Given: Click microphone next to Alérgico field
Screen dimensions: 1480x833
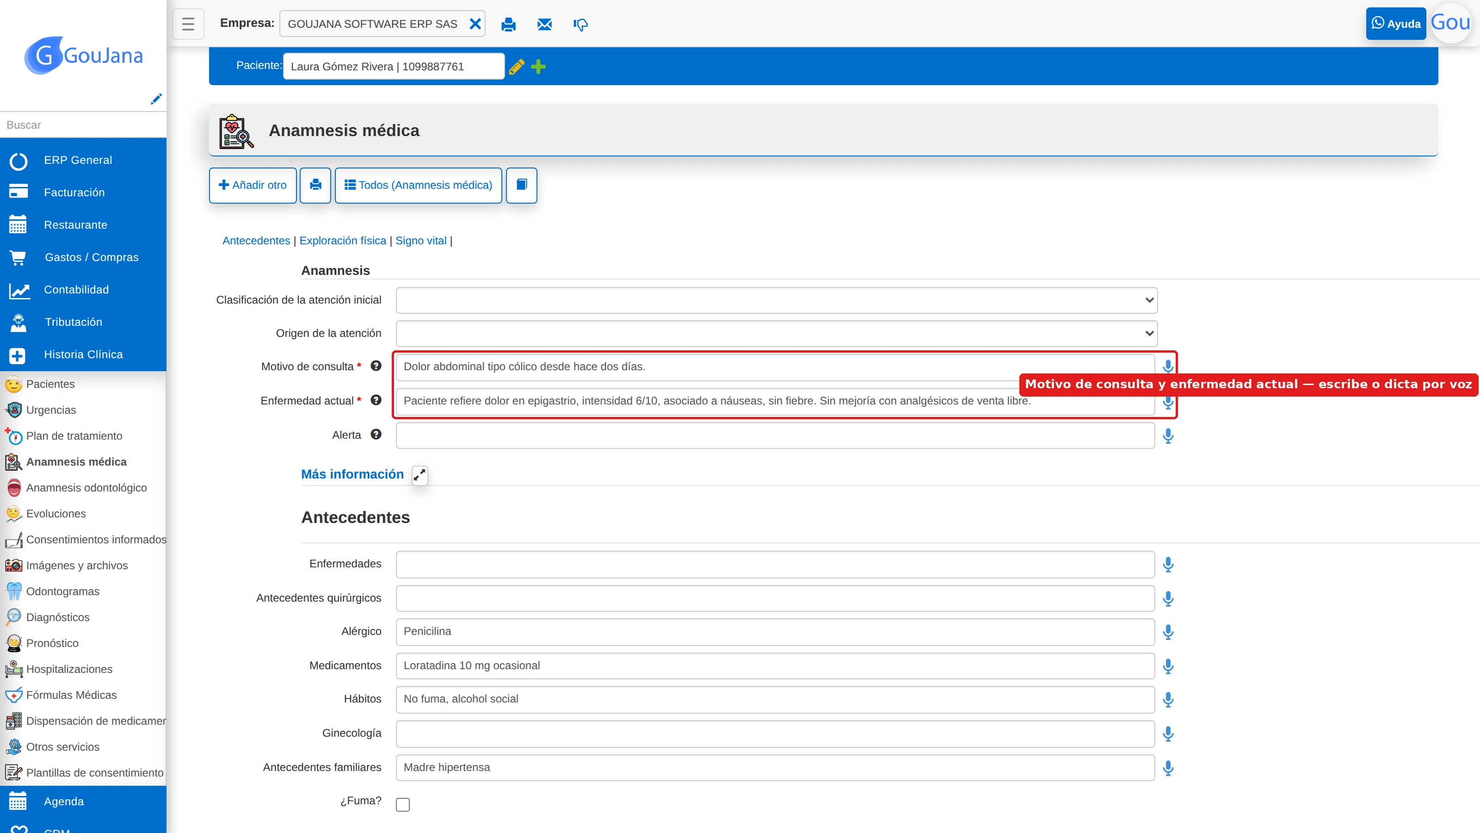Looking at the screenshot, I should click(1167, 632).
